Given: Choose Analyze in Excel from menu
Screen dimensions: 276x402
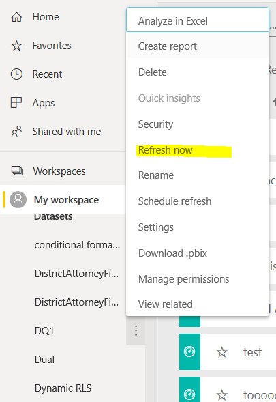Looking at the screenshot, I should point(198,20).
